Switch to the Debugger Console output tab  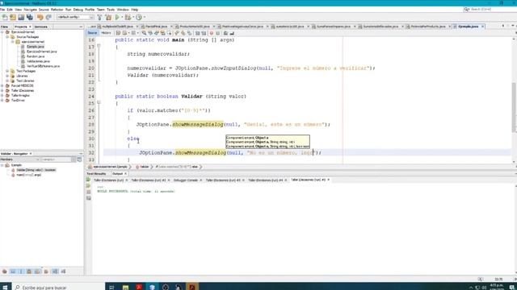[x=186, y=180]
